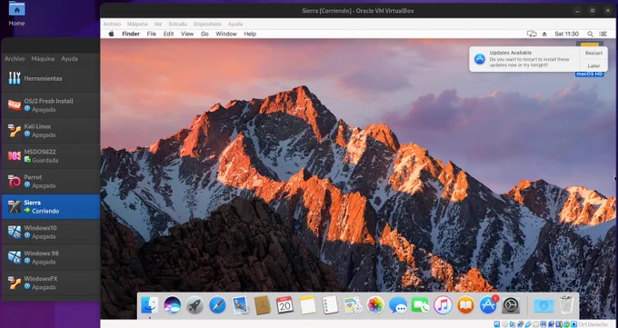Click optical disc indicator in VirtualBox status bar

coord(504,324)
